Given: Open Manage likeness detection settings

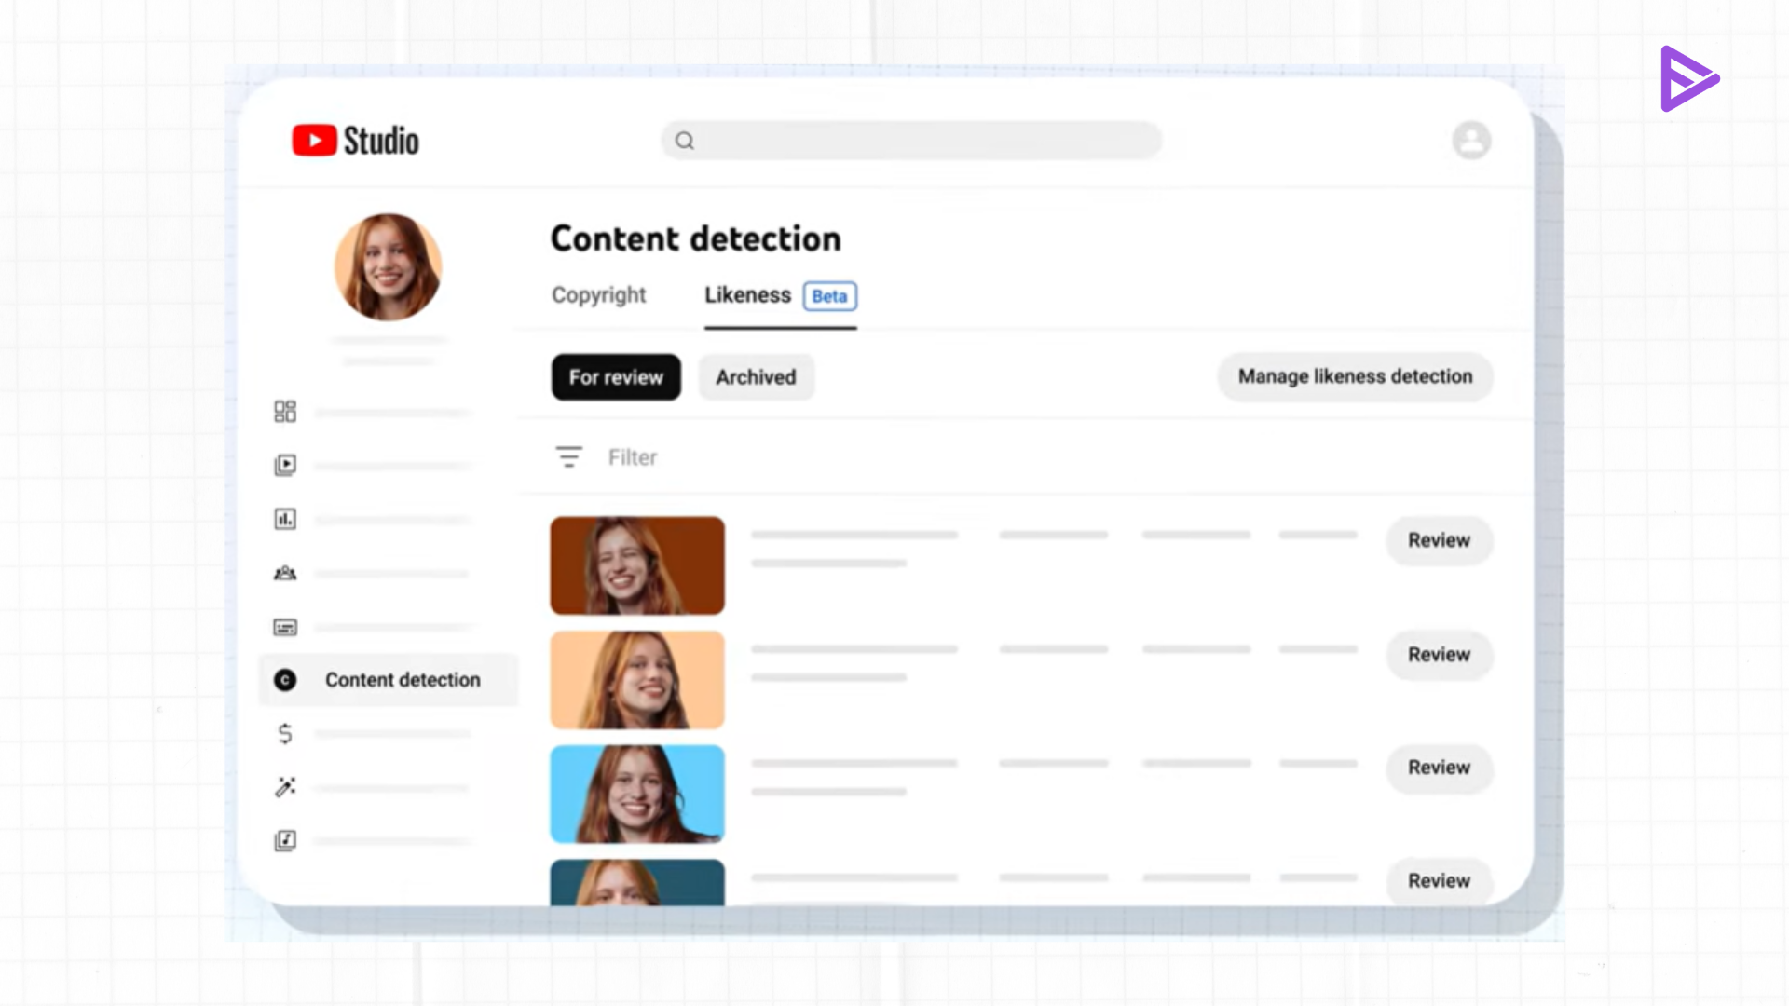Looking at the screenshot, I should click(1354, 376).
